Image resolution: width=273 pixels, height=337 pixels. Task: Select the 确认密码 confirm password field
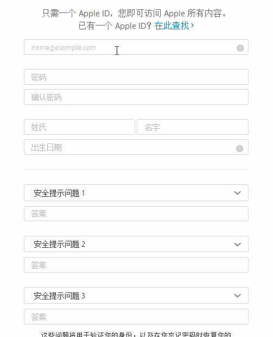[136, 97]
